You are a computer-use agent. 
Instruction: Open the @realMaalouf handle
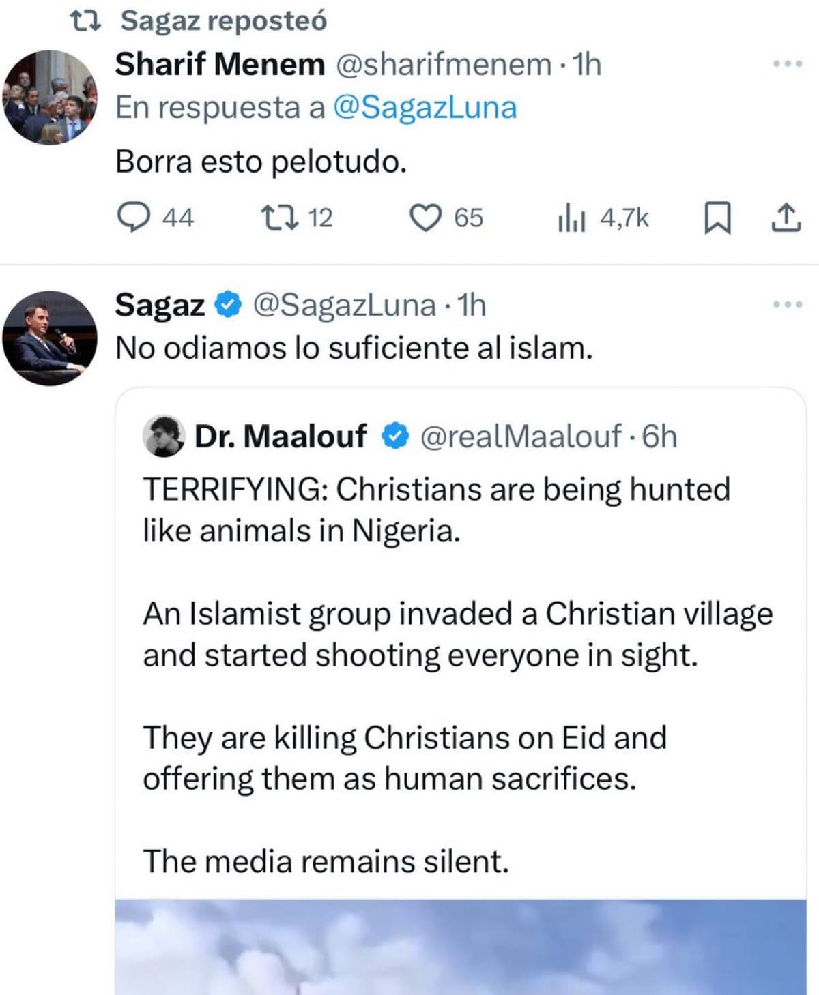pos(521,436)
